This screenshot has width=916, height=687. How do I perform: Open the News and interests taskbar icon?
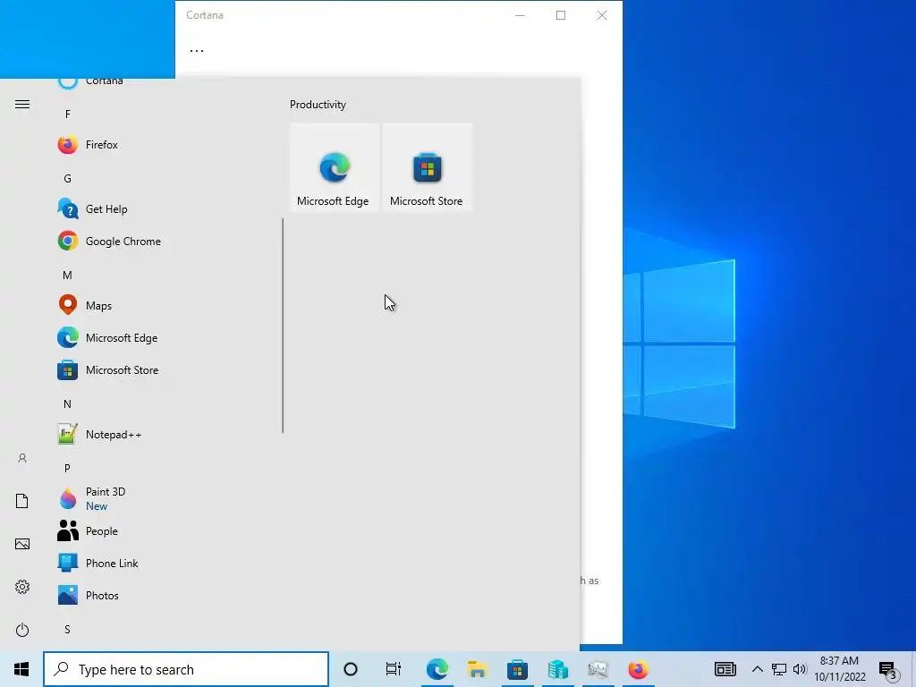coord(725,669)
